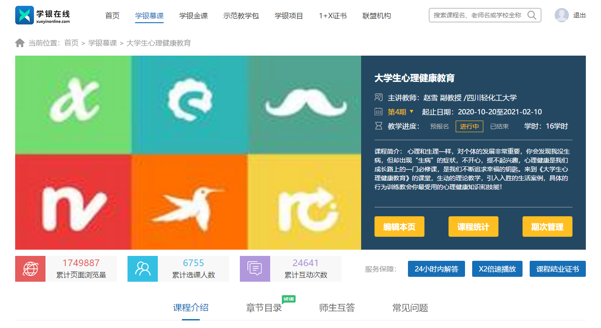
Task: Click the 累计选课人数 label
Action: tap(193, 275)
